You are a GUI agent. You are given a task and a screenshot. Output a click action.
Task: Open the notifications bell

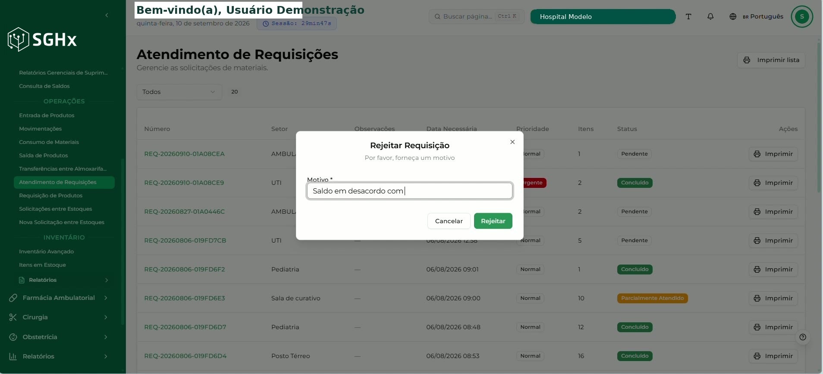[710, 16]
